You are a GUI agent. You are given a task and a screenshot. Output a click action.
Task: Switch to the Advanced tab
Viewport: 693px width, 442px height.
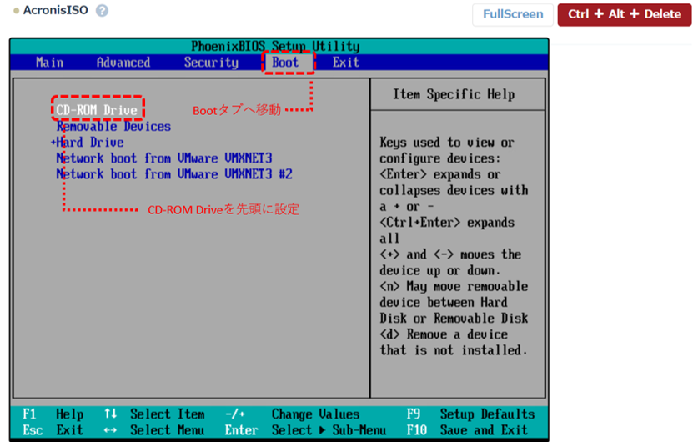123,63
